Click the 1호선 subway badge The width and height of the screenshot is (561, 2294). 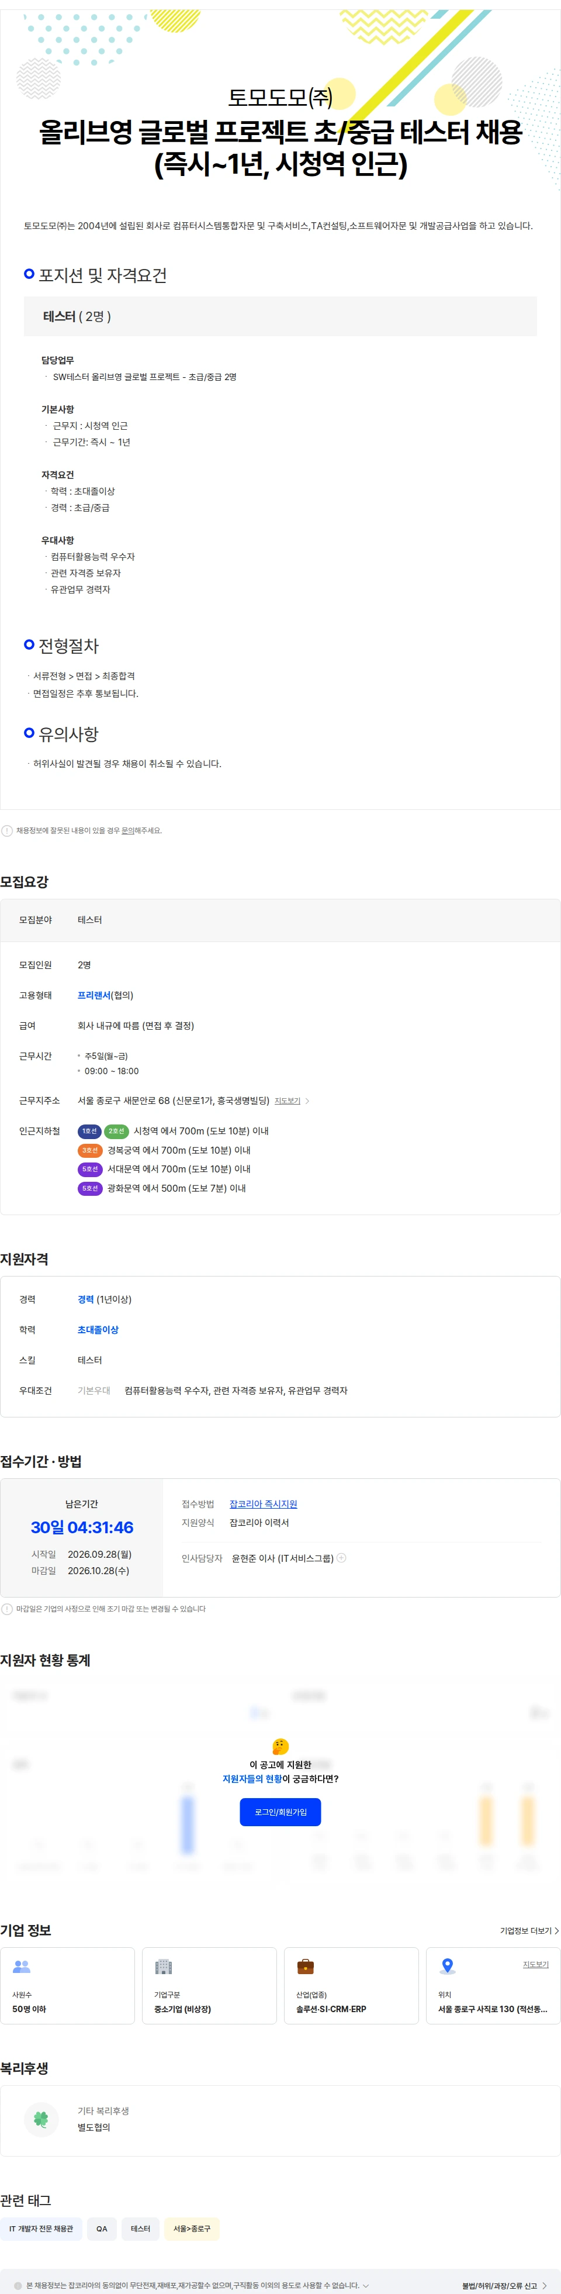click(89, 1131)
